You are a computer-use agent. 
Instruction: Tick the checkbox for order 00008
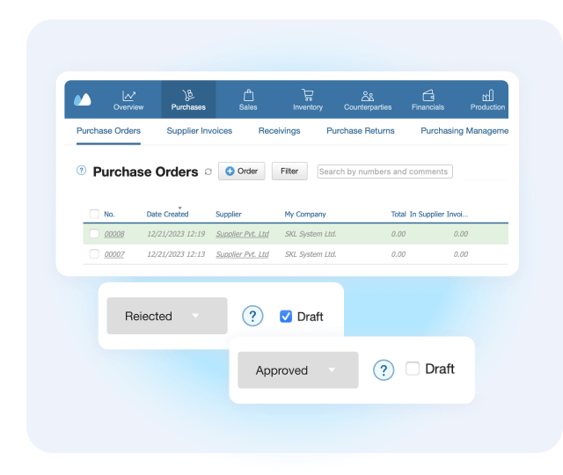(x=94, y=234)
